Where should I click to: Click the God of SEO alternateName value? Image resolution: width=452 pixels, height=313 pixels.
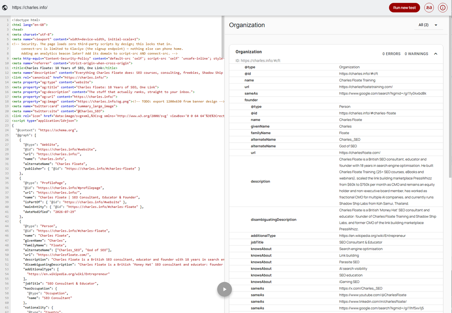[x=348, y=146]
